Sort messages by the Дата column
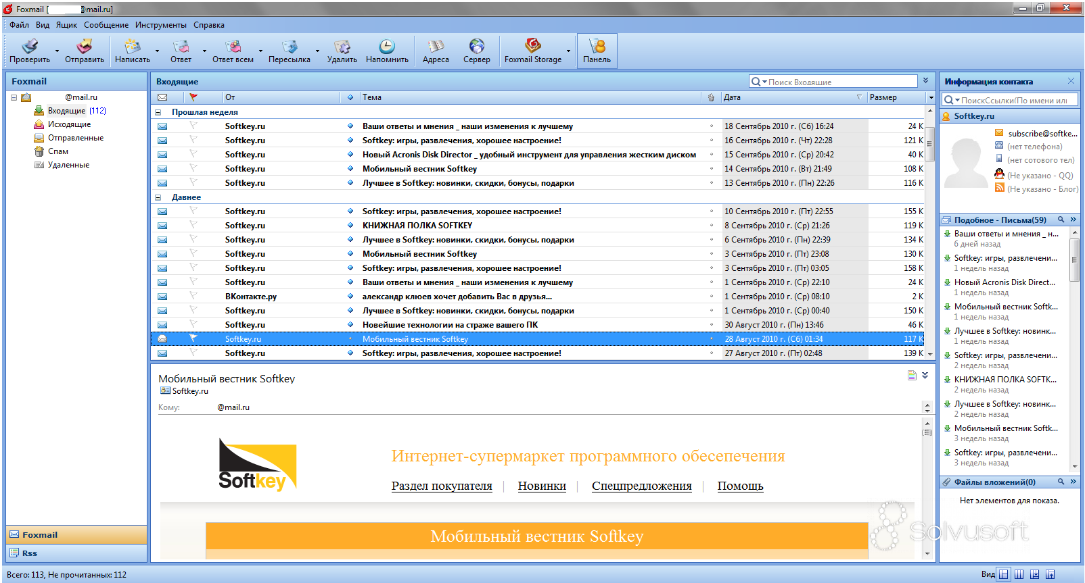This screenshot has height=583, width=1085. pyautogui.click(x=793, y=97)
